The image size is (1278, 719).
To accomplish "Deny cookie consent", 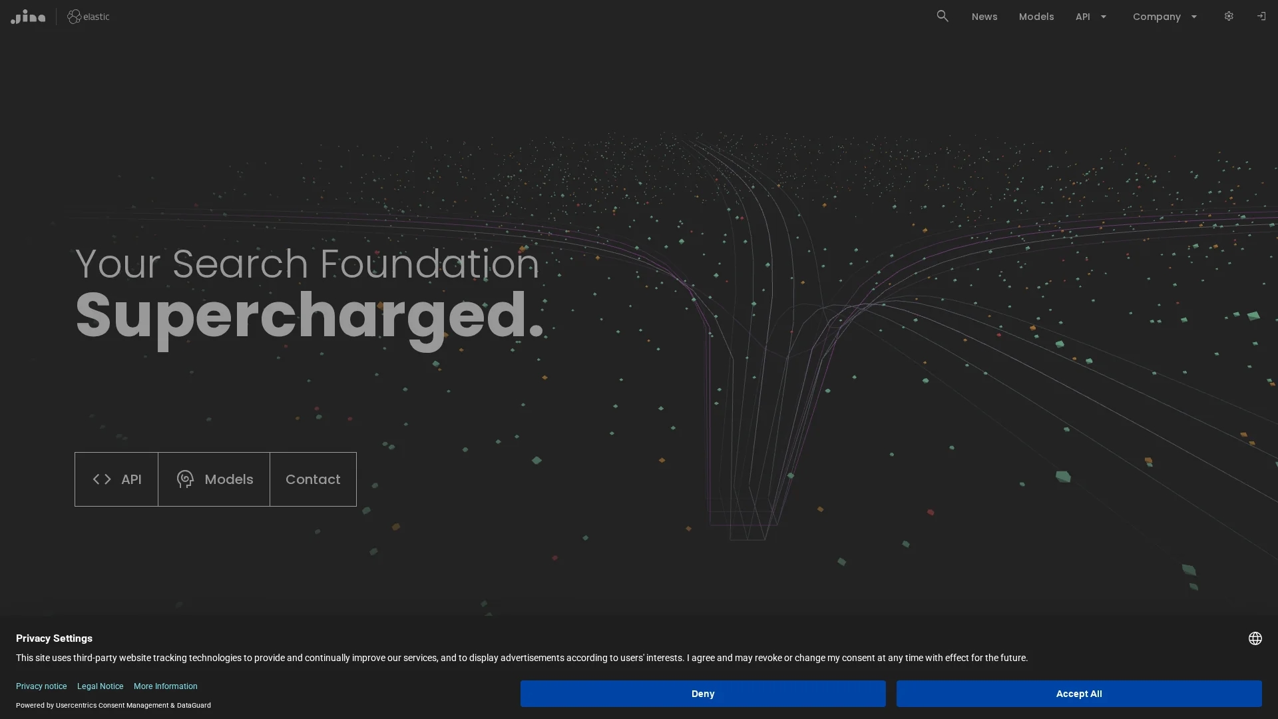I will (703, 694).
